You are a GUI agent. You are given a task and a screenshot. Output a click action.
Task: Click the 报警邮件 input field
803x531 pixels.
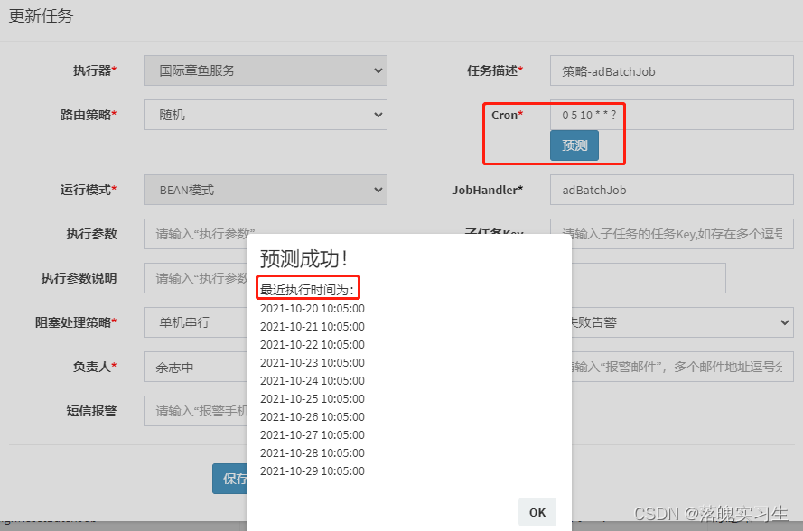682,367
